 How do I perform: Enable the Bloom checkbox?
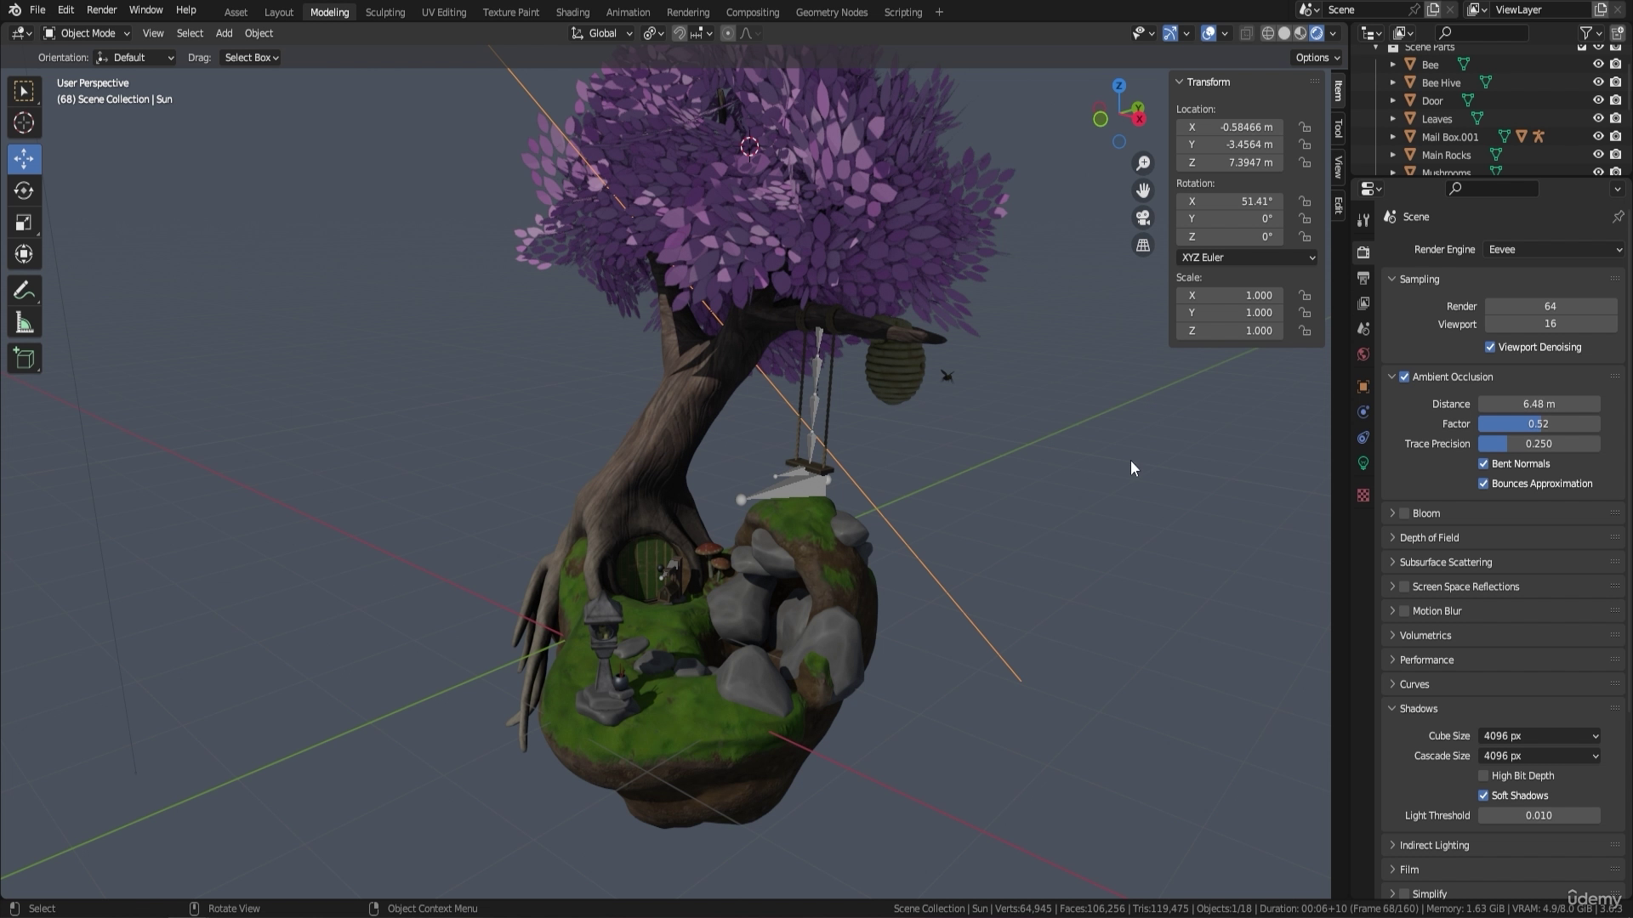click(1404, 513)
